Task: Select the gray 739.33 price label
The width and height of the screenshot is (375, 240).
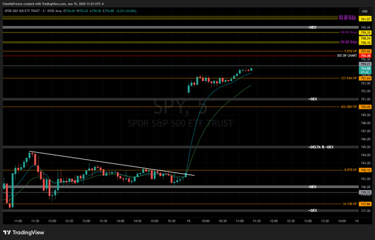Action: coord(366,193)
